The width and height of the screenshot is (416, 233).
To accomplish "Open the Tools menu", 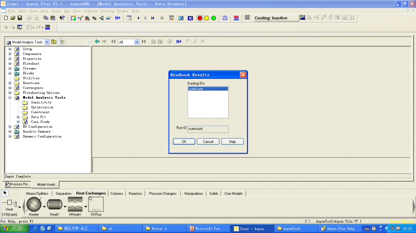I will pyautogui.click(x=56, y=11).
